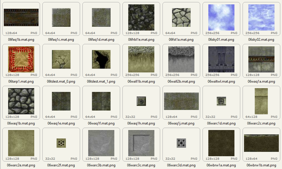Viewport: 282px width, 169px height.
Task: Select the 06wall1b.mat.png wall thumbnail
Action: pyautogui.click(x=141, y=59)
